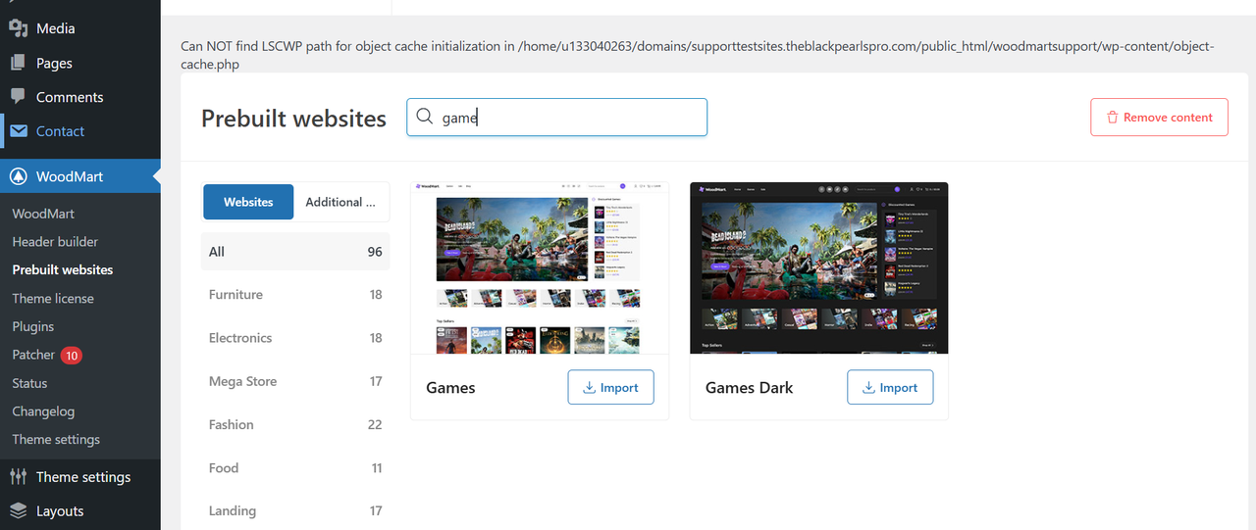This screenshot has height=530, width=1256.
Task: Click the Comments speech bubble icon
Action: click(18, 97)
